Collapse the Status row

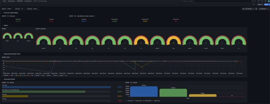(x=6, y=25)
